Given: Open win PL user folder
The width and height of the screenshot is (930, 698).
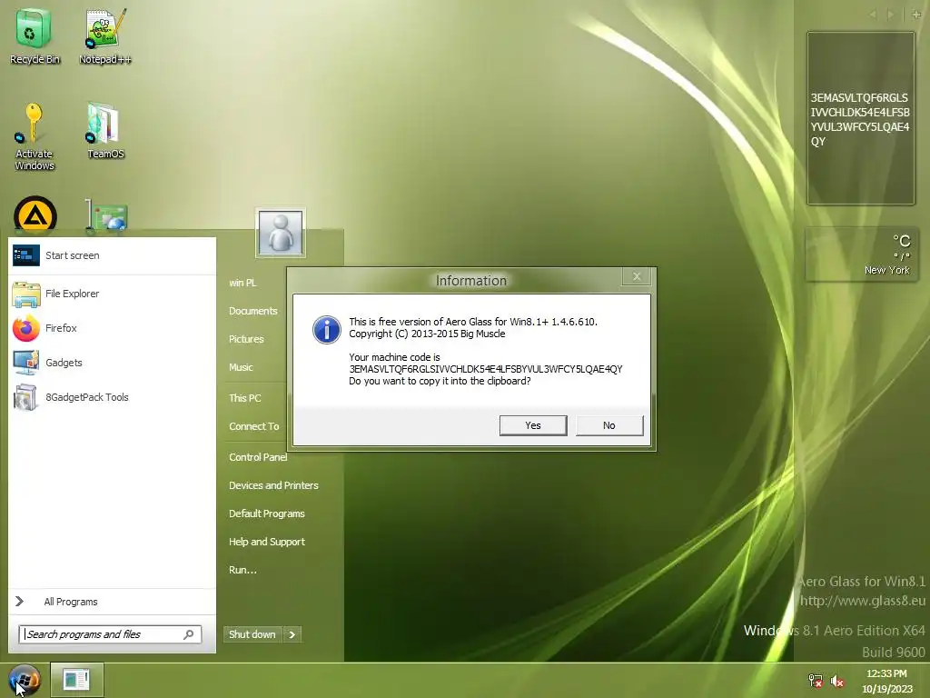Looking at the screenshot, I should (x=242, y=283).
